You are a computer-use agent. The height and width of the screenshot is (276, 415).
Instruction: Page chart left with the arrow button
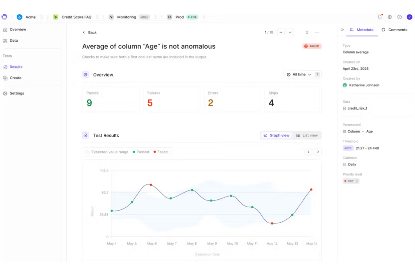tap(308, 152)
